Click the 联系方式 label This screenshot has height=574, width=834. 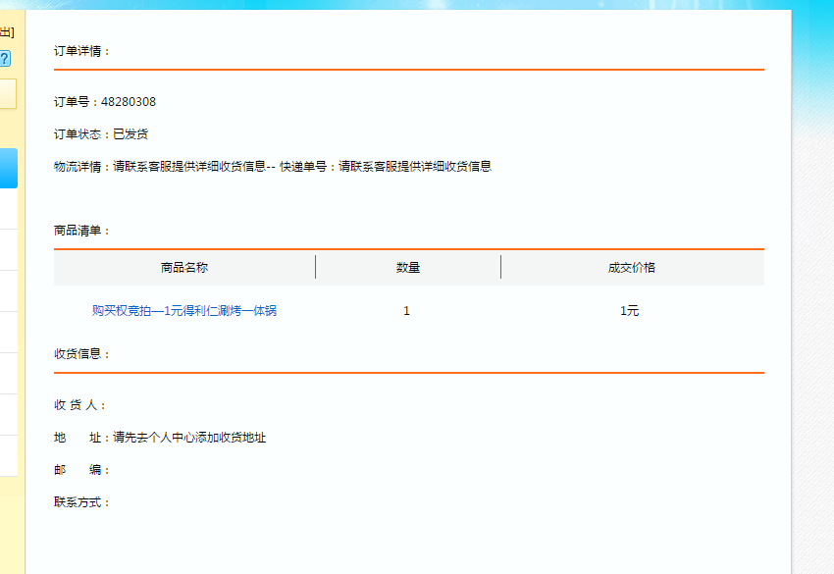click(81, 502)
